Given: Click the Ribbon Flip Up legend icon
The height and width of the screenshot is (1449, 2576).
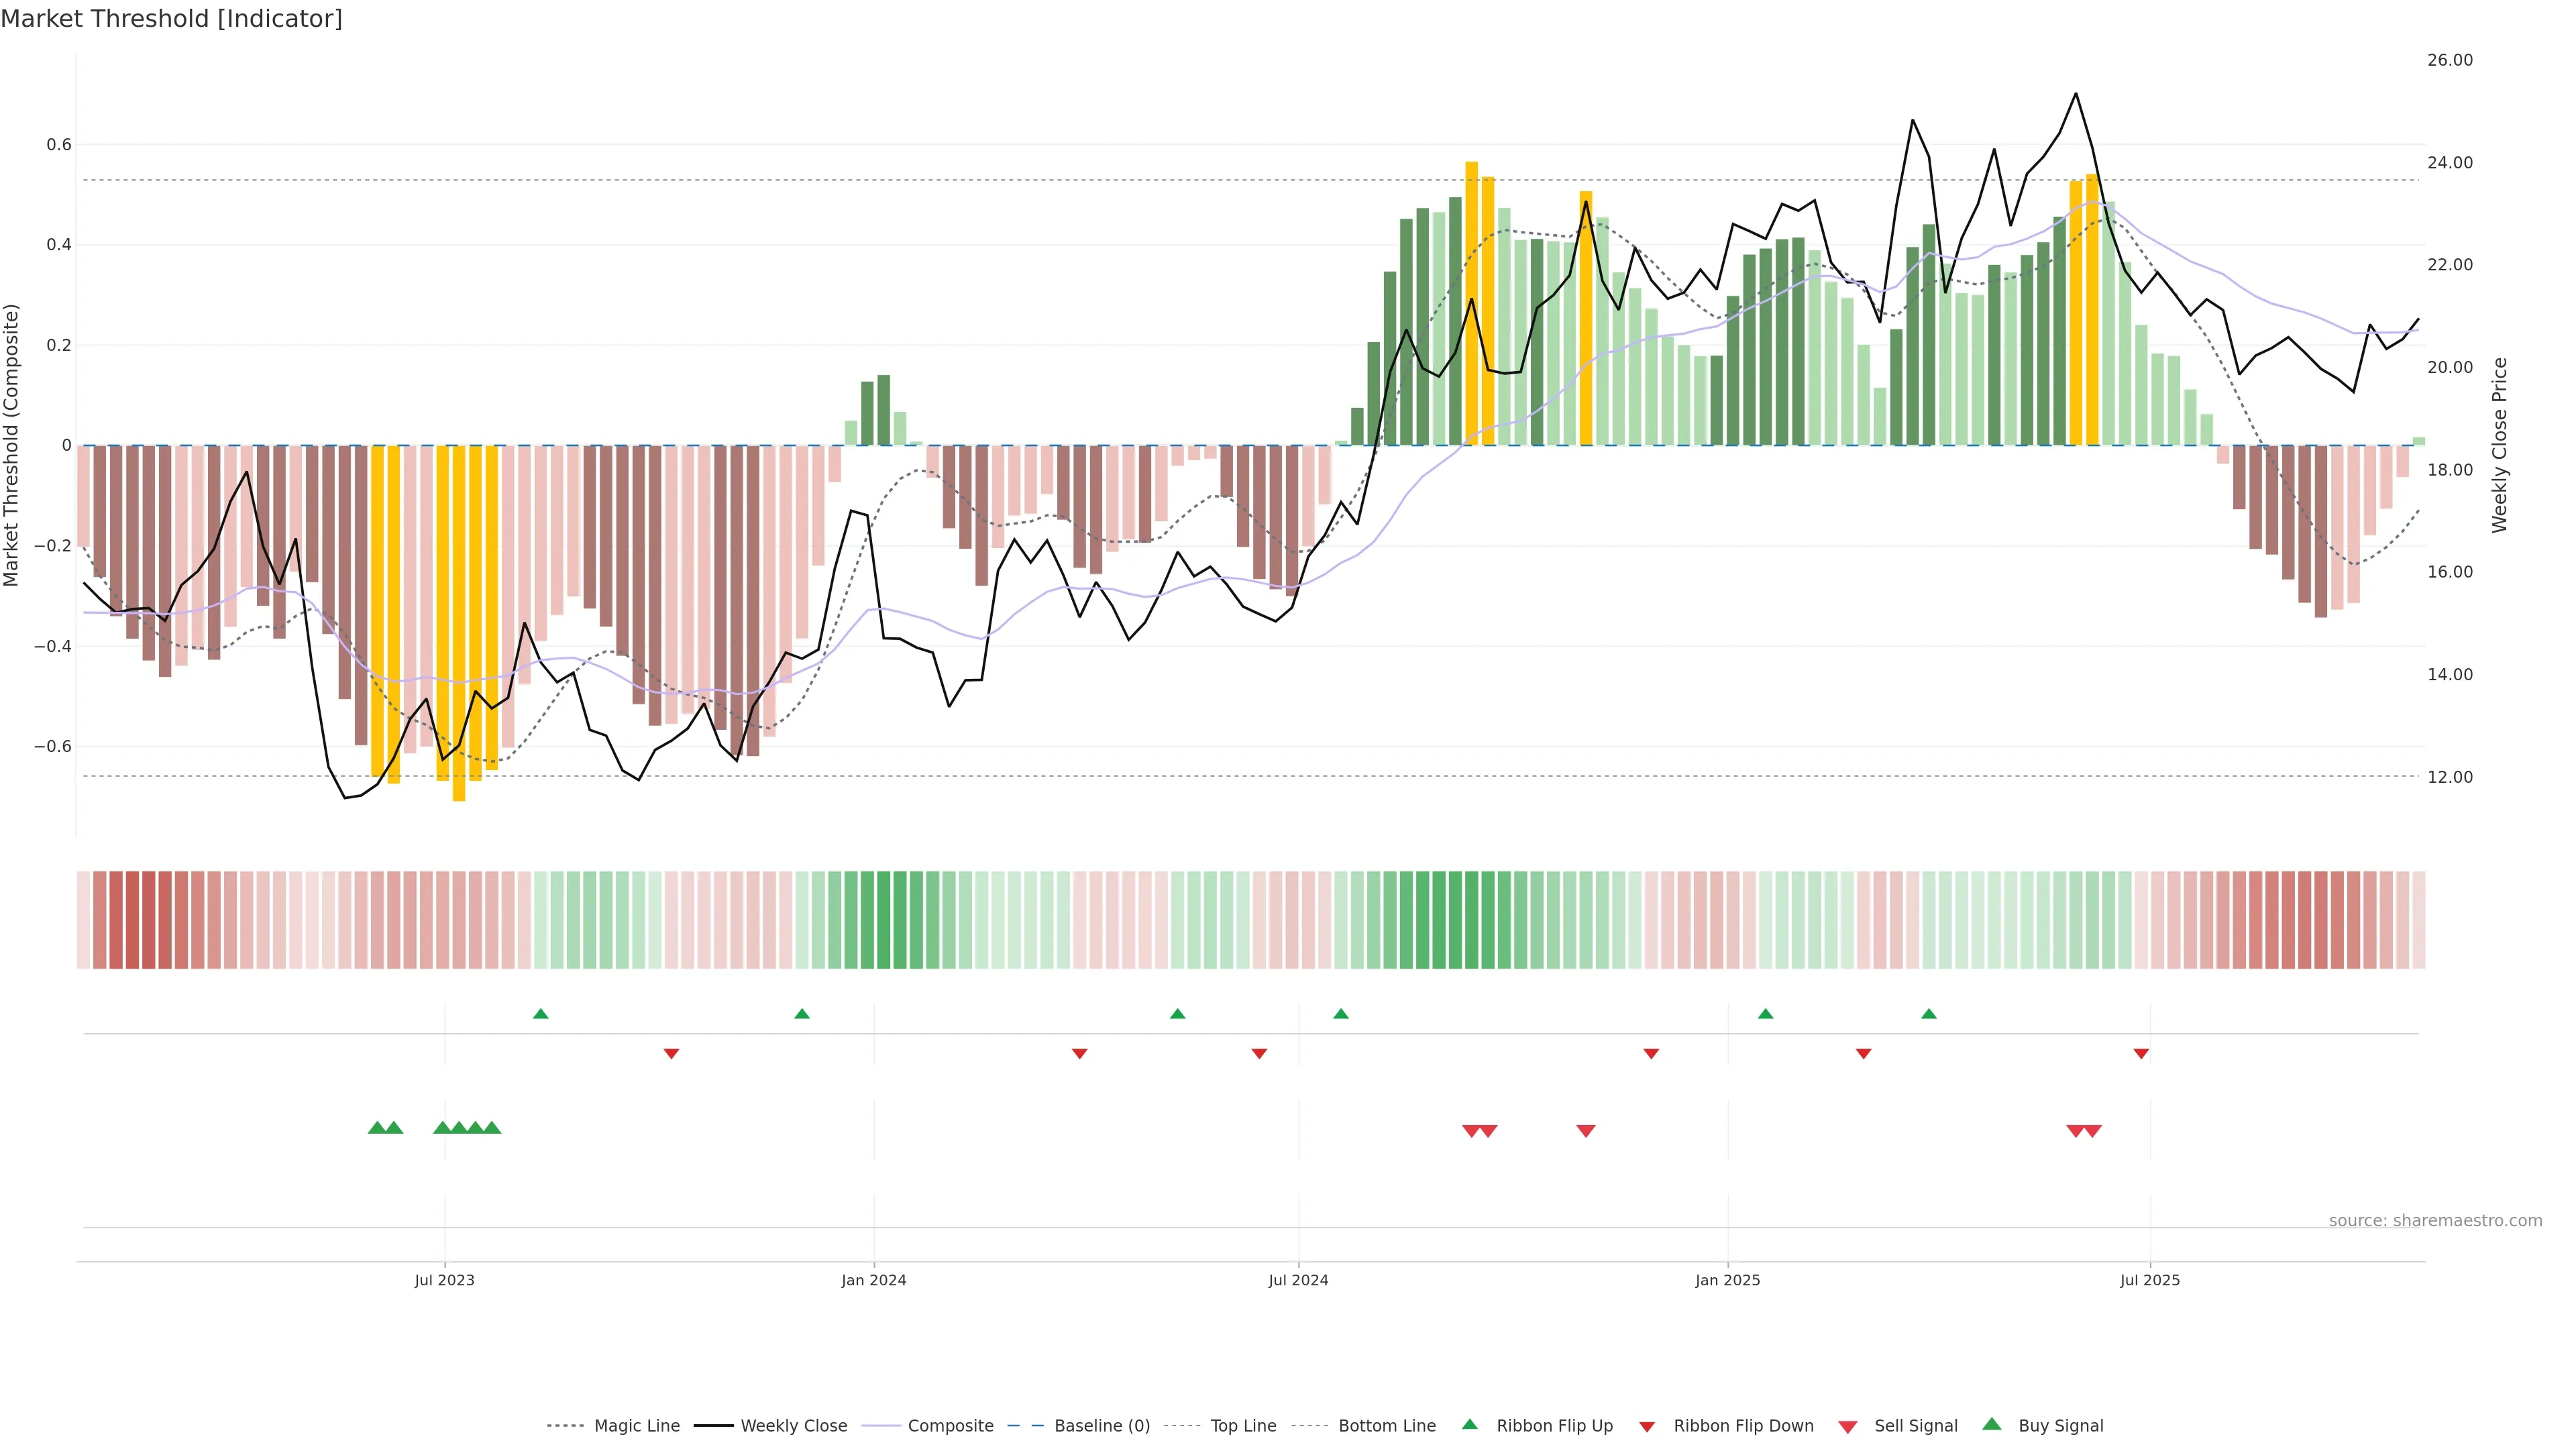Looking at the screenshot, I should click(x=1470, y=1424).
